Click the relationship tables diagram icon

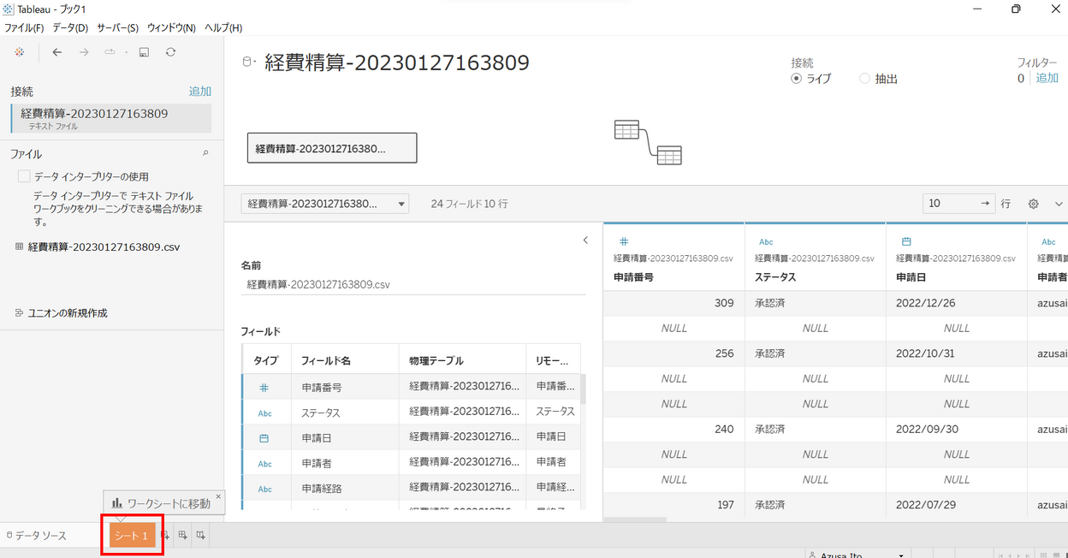coord(648,143)
